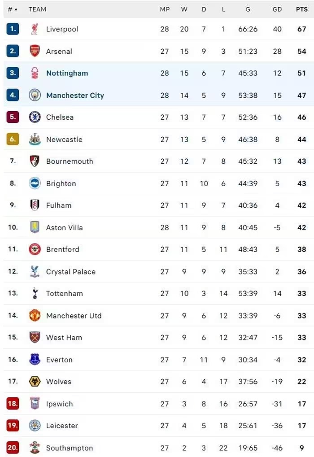Sort standings by PTS column header
The image size is (314, 457).
click(301, 9)
